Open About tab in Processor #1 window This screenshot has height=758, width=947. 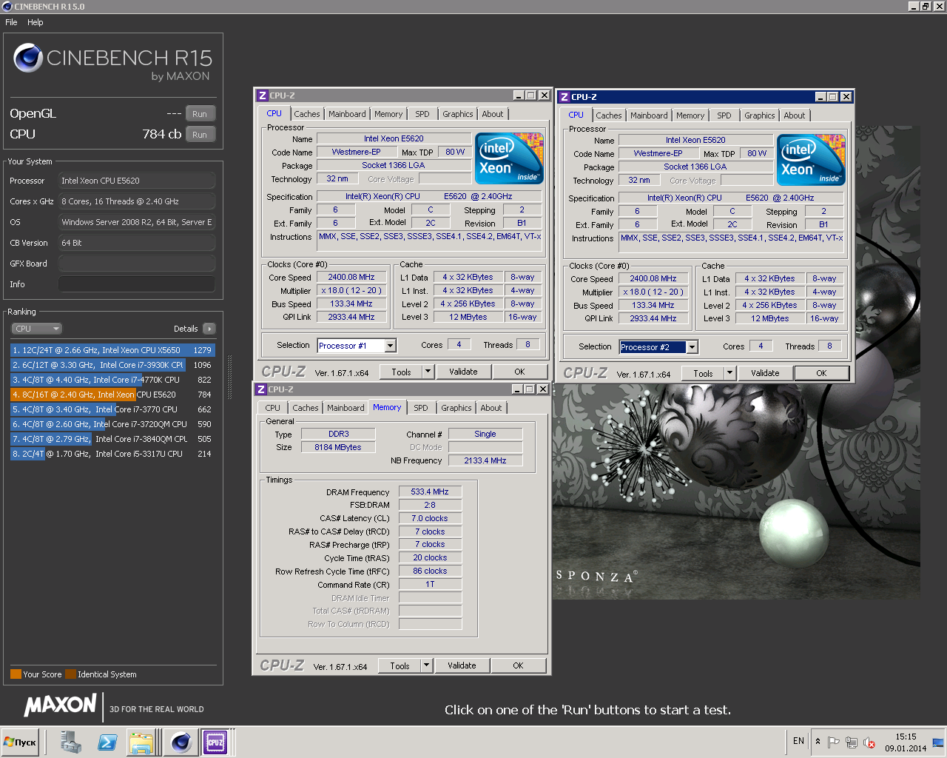coord(492,114)
